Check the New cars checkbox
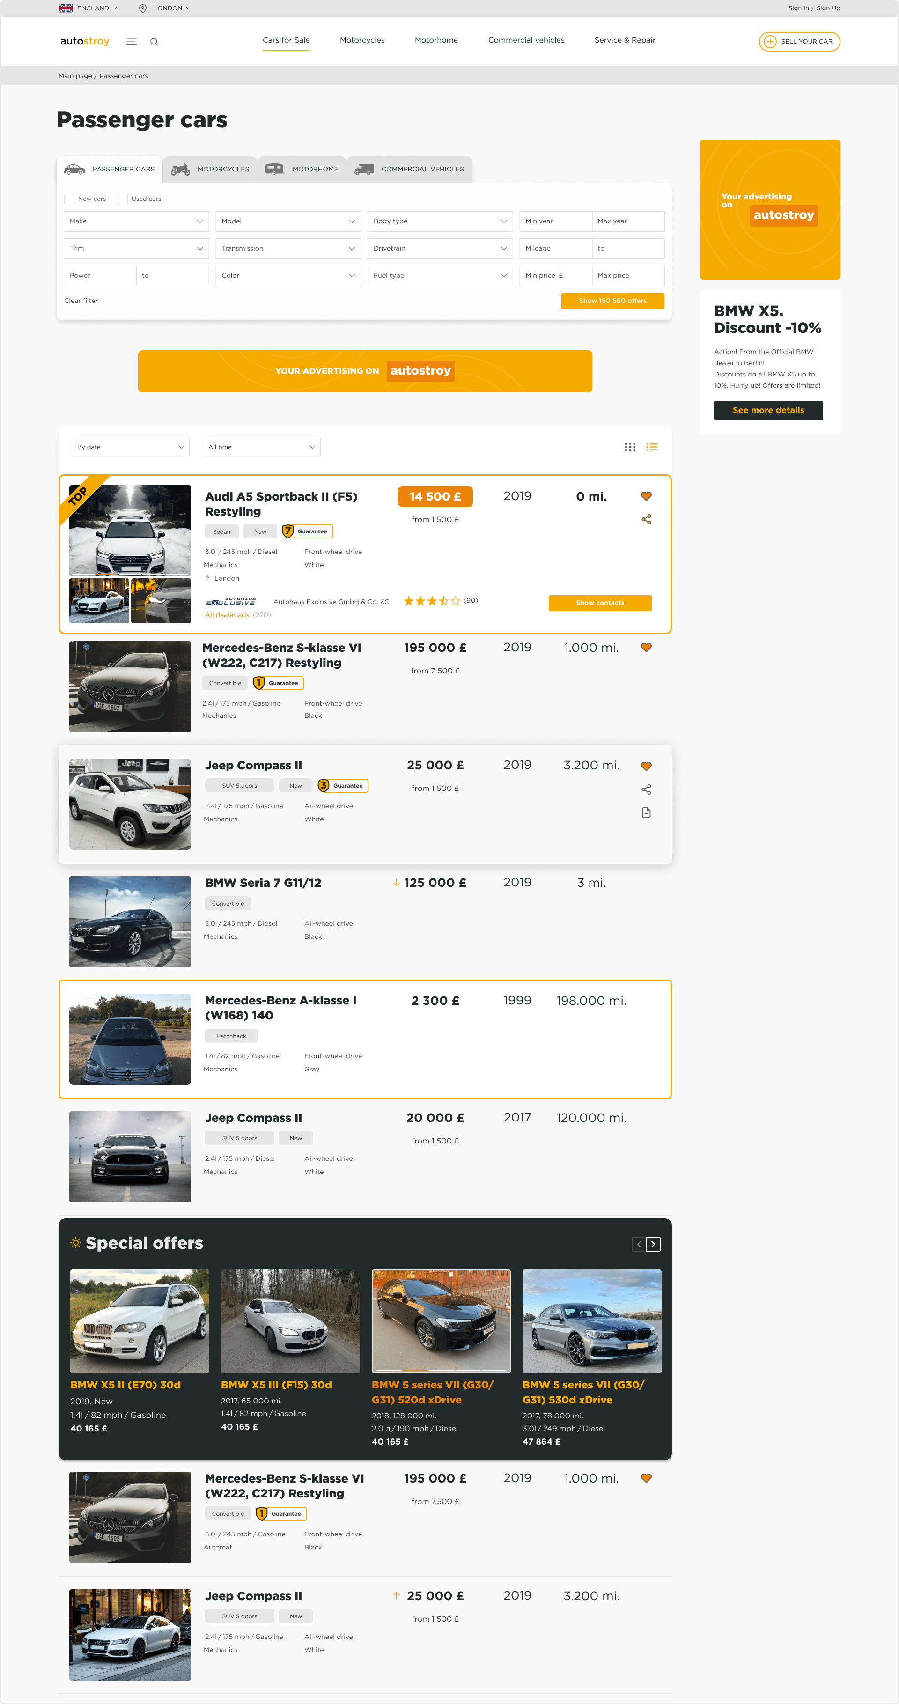 point(69,199)
